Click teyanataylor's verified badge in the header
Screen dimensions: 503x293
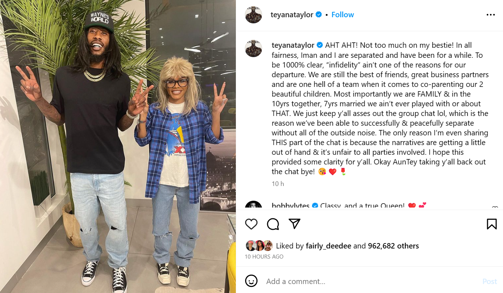pyautogui.click(x=319, y=15)
